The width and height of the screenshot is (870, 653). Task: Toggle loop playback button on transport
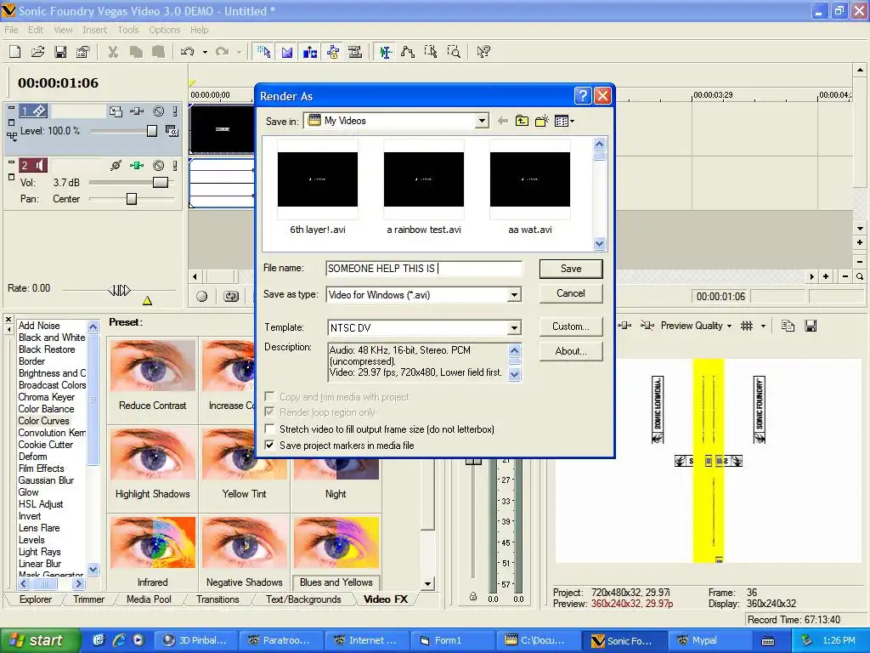coord(231,297)
